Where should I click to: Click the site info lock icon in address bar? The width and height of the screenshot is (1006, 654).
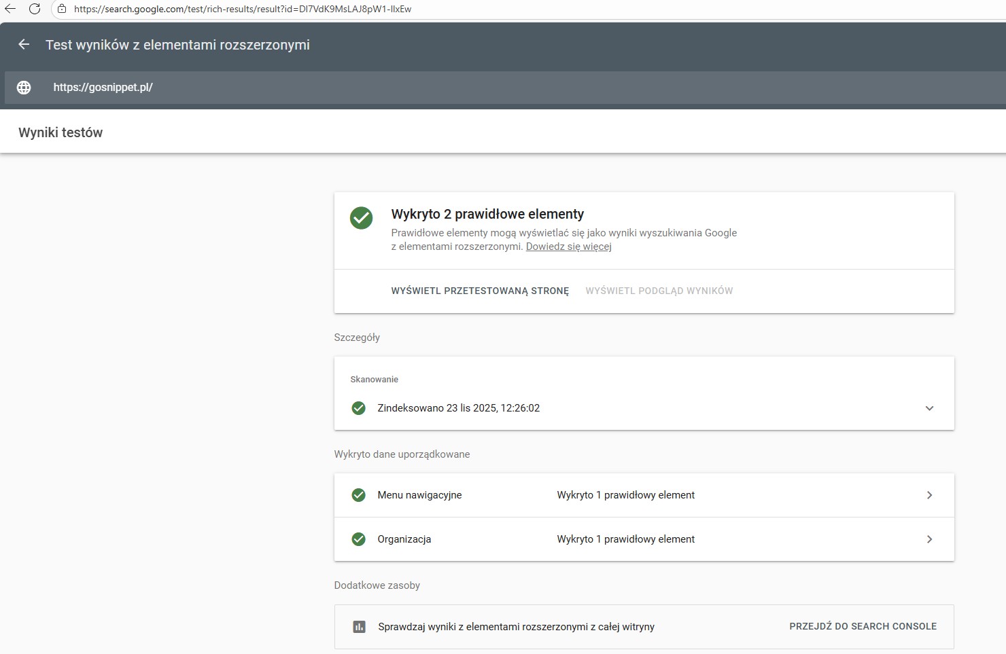click(62, 9)
